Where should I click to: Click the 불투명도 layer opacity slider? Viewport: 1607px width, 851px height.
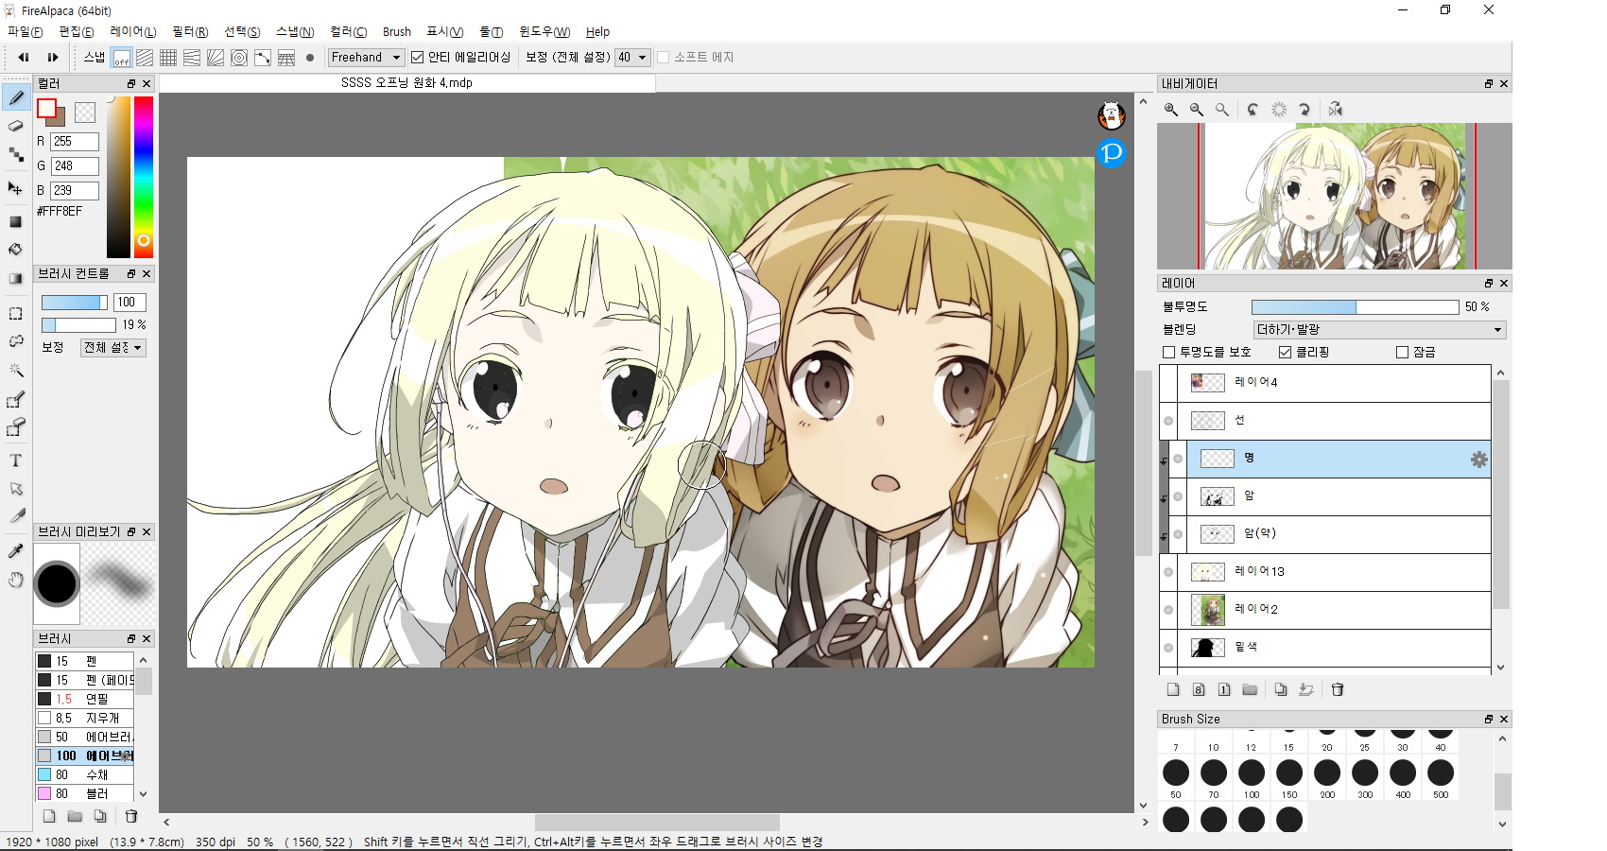click(1354, 307)
